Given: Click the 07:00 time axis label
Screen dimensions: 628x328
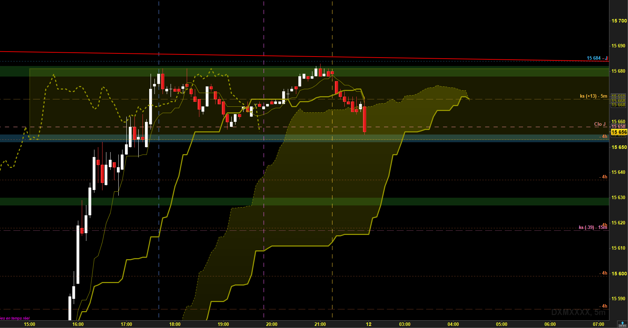Looking at the screenshot, I should tap(599, 324).
